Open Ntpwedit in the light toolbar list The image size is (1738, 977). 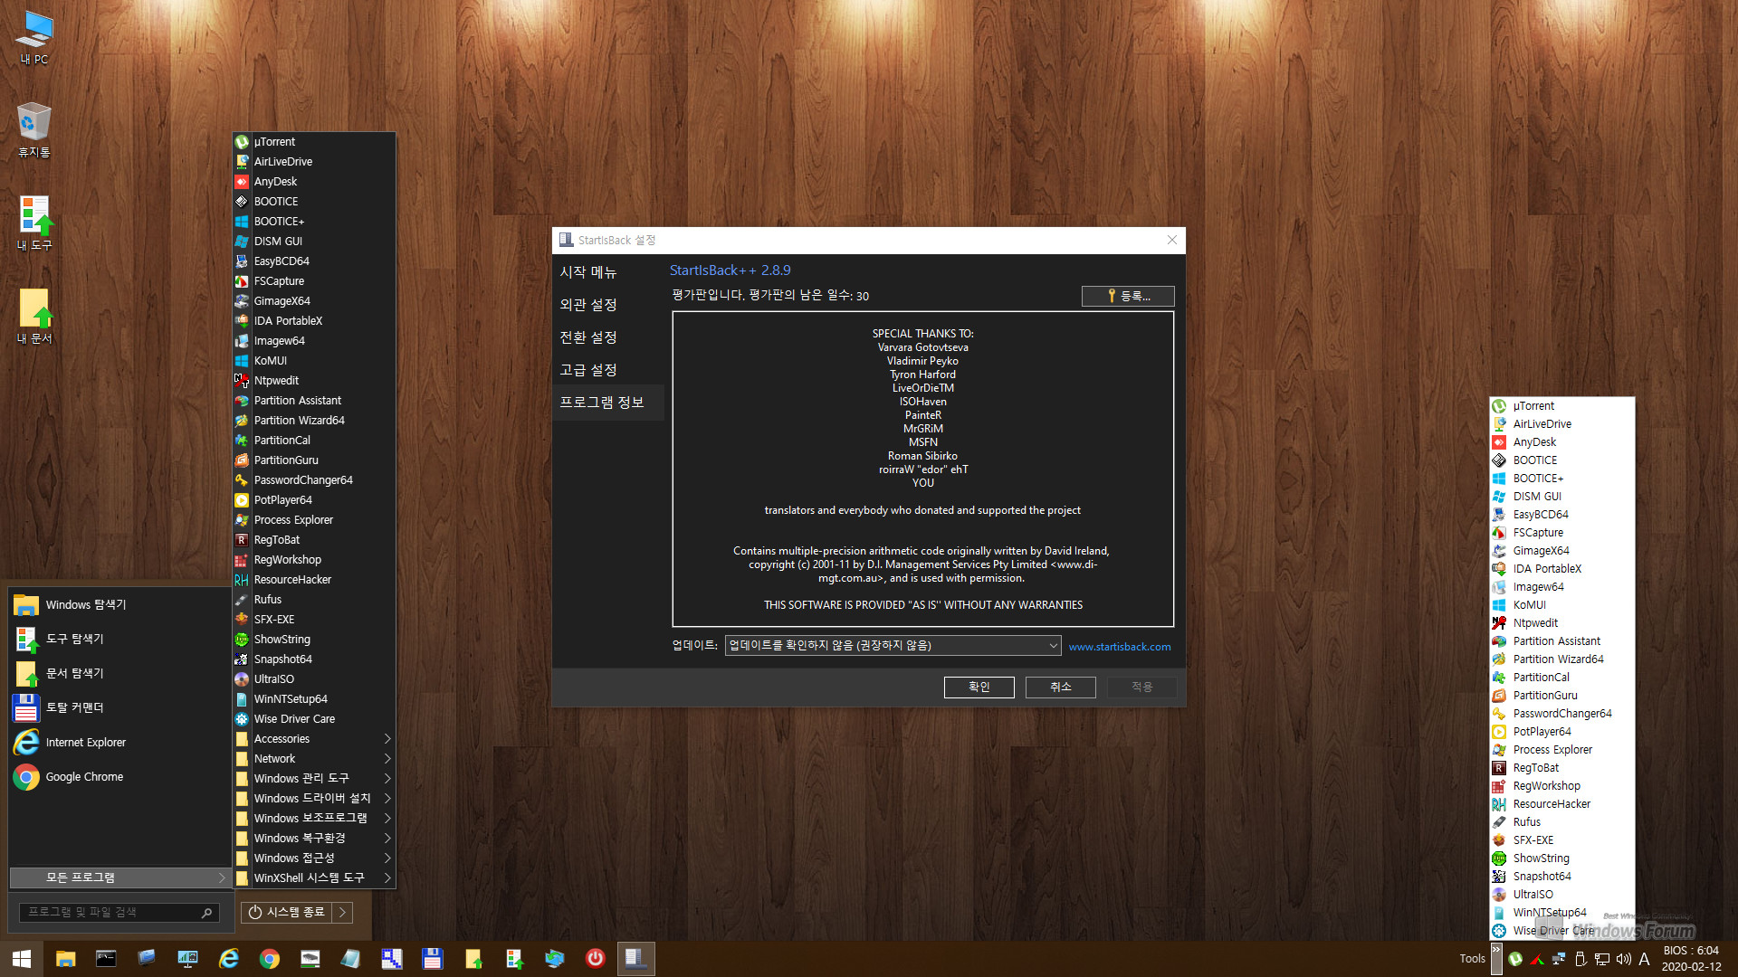(1562, 623)
